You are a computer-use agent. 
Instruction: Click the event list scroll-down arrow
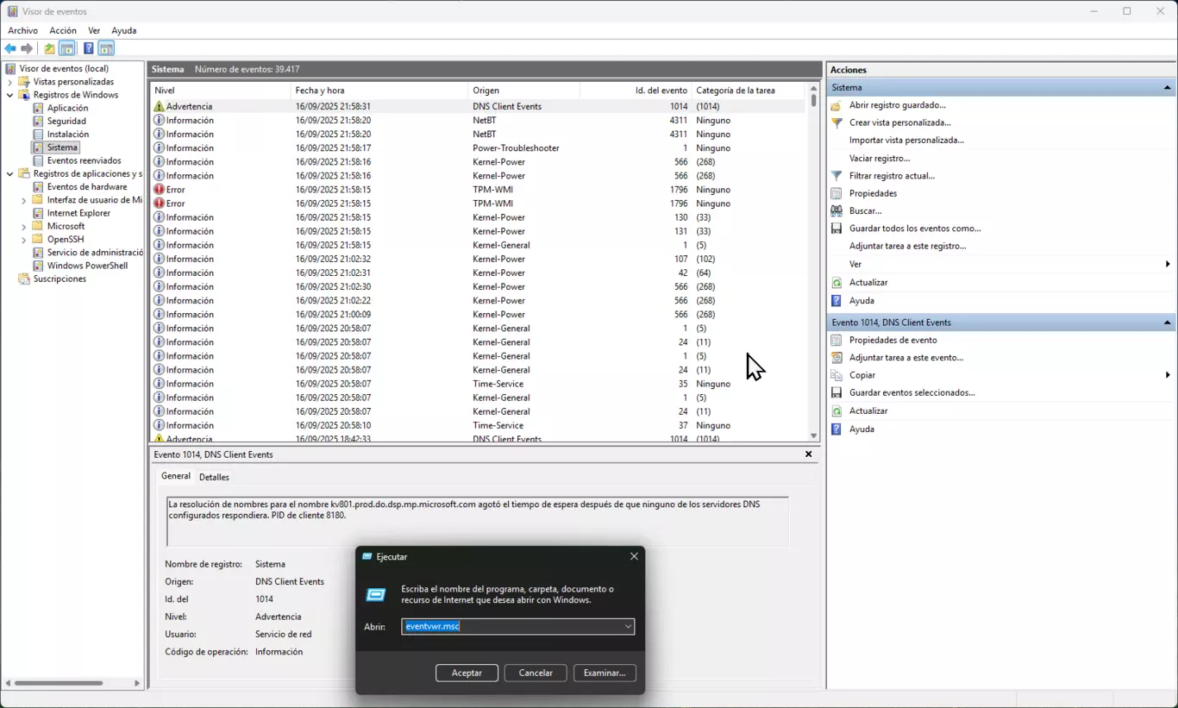[813, 436]
